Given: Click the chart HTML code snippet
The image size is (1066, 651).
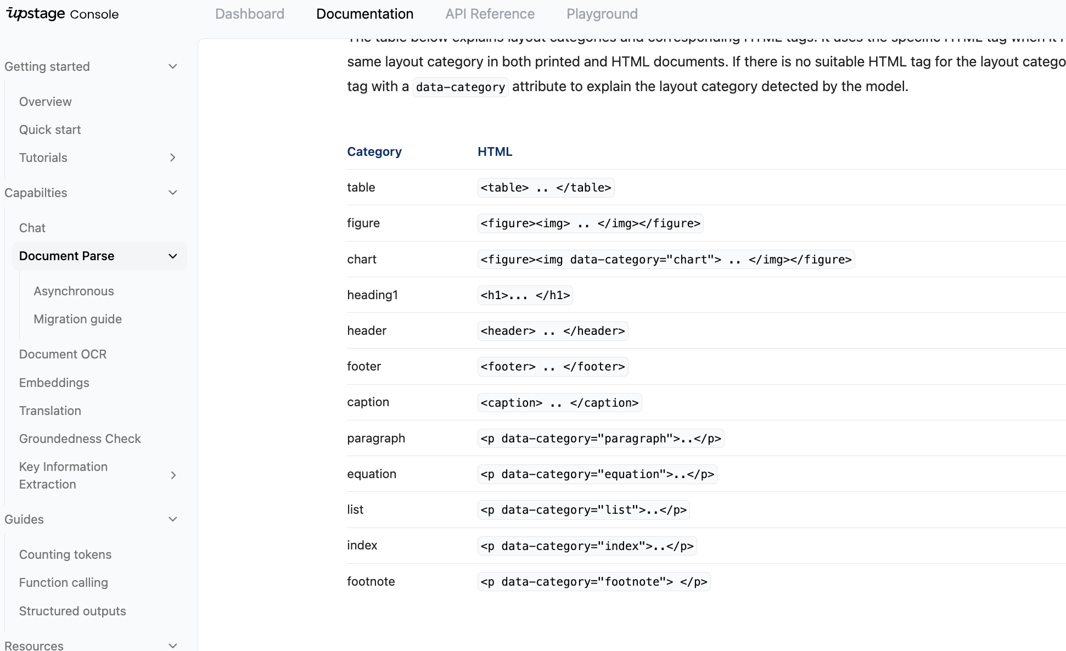Looking at the screenshot, I should click(x=665, y=260).
